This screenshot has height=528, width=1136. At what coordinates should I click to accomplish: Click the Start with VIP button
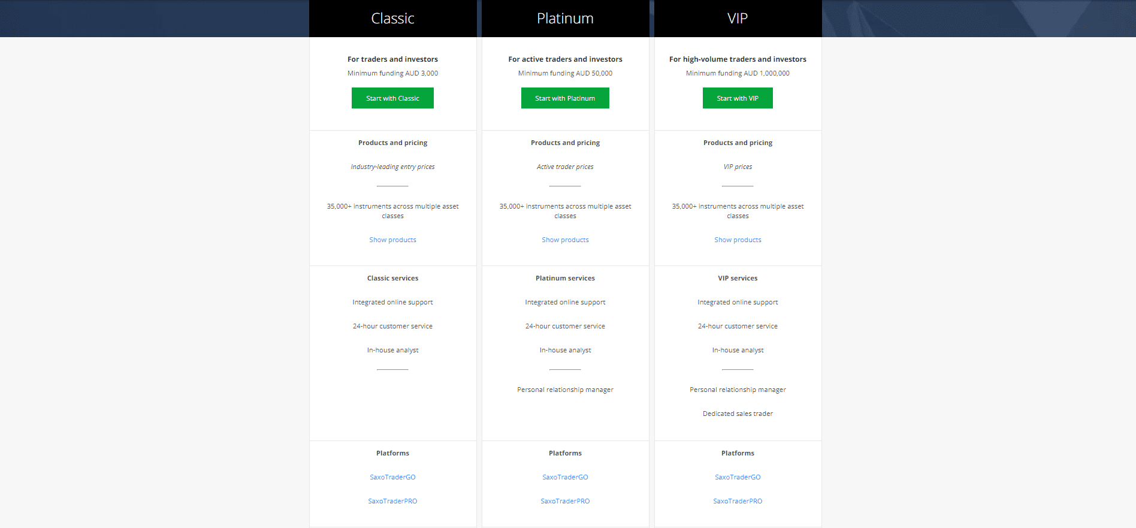pos(738,98)
